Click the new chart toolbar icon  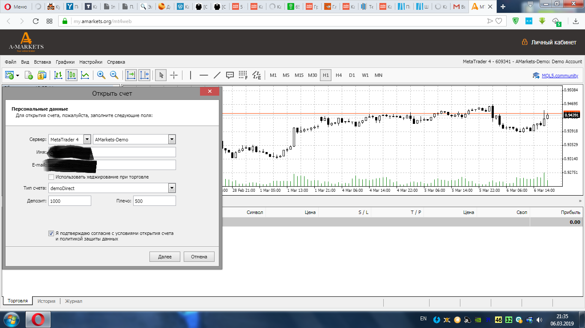[x=9, y=75]
